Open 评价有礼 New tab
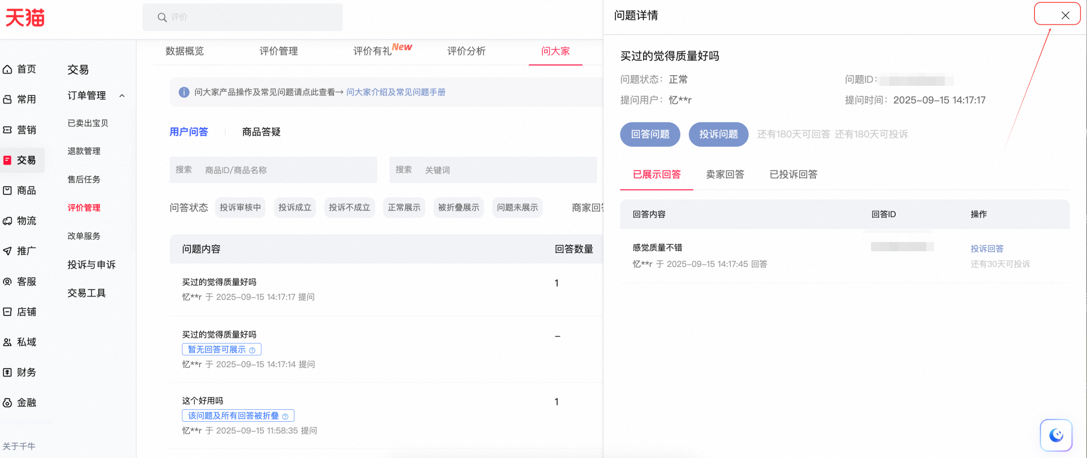This screenshot has height=458, width=1087. 382,50
